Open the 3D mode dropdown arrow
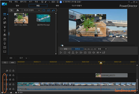The height and width of the screenshot is (94, 139). [101, 53]
